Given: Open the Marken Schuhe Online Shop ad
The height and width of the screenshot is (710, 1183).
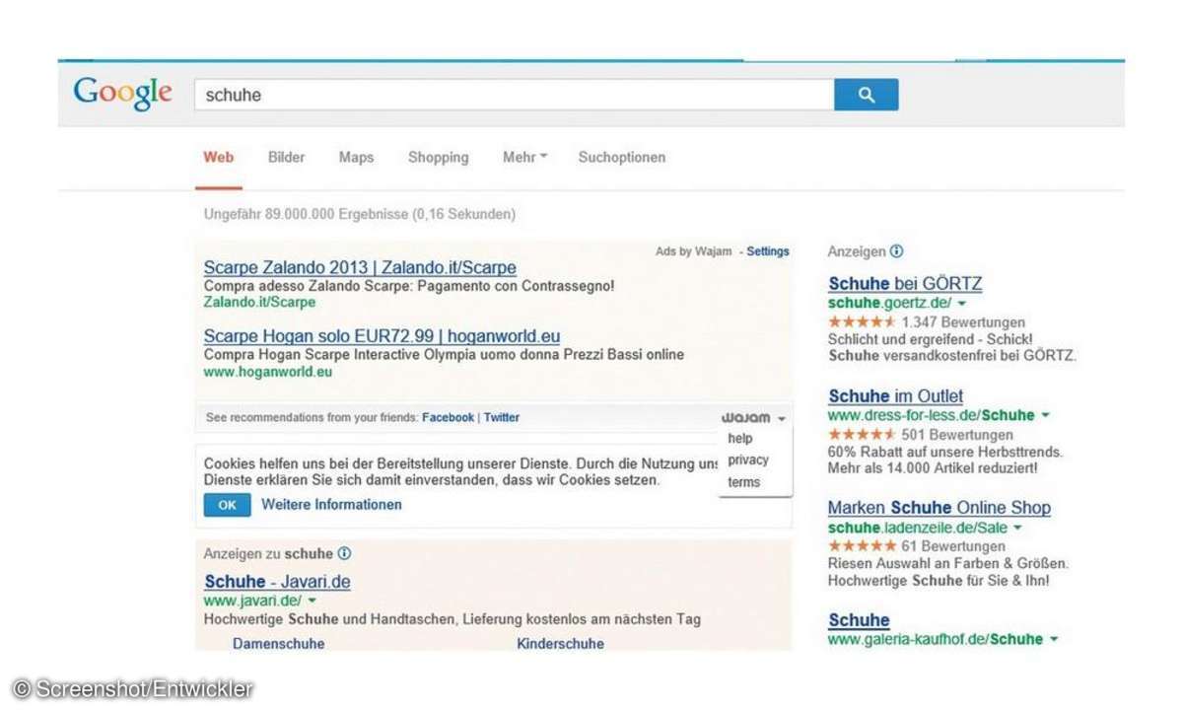Looking at the screenshot, I should click(x=939, y=508).
